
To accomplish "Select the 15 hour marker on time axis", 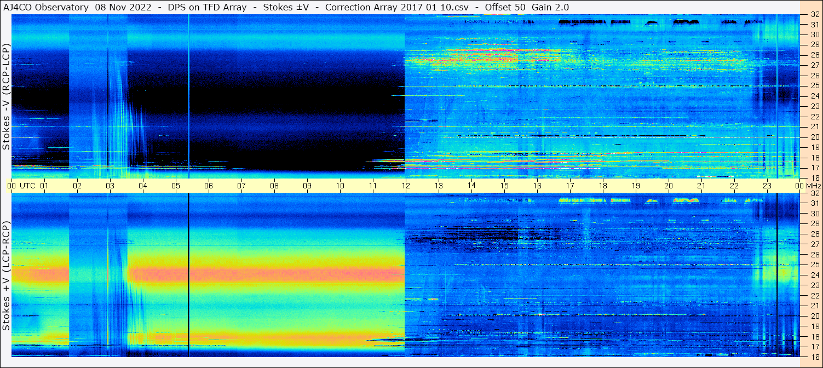I will point(504,186).
